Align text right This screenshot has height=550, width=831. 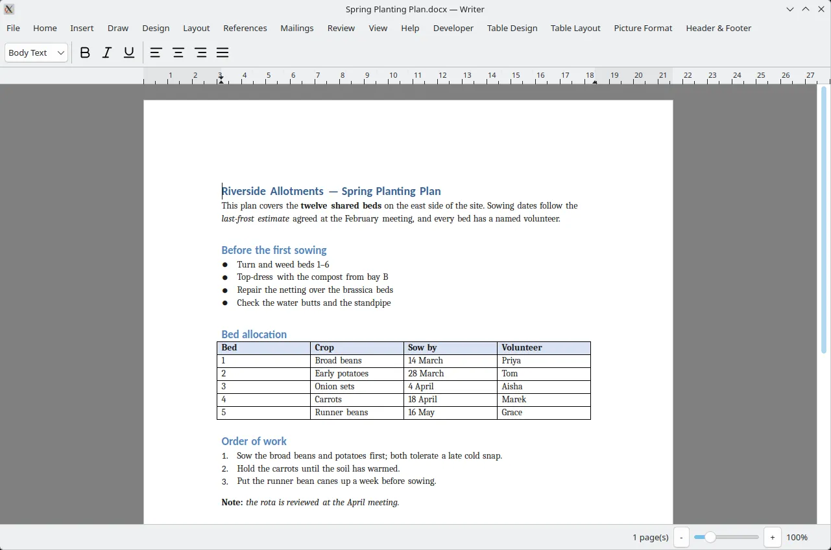[200, 53]
